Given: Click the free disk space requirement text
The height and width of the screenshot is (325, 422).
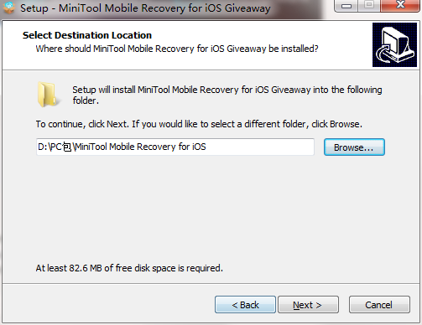Looking at the screenshot, I should tap(129, 268).
